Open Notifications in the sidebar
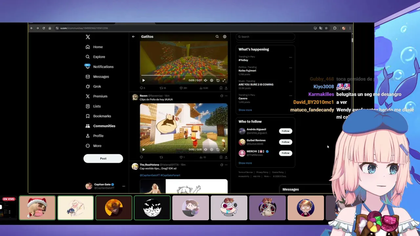420x236 pixels. pos(99,67)
